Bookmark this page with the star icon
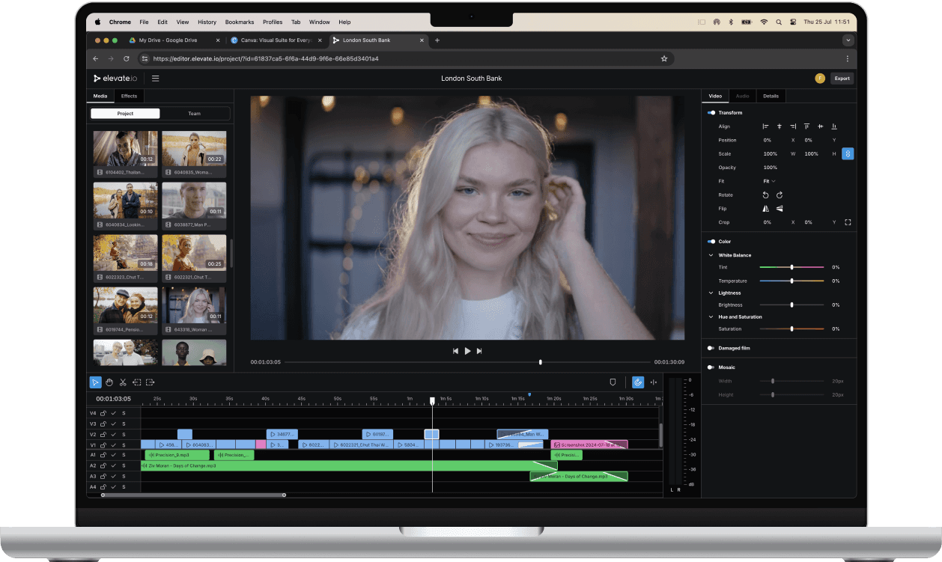This screenshot has height=562, width=942. coord(663,58)
